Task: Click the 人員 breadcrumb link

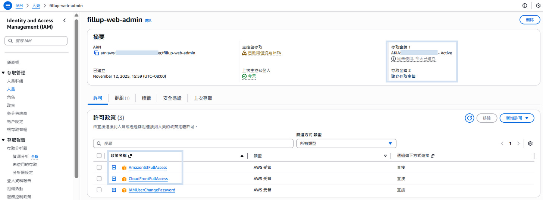Action: pyautogui.click(x=36, y=6)
